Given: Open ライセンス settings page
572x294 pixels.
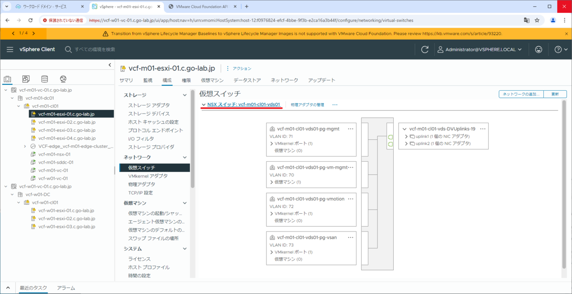Looking at the screenshot, I should click(139, 259).
